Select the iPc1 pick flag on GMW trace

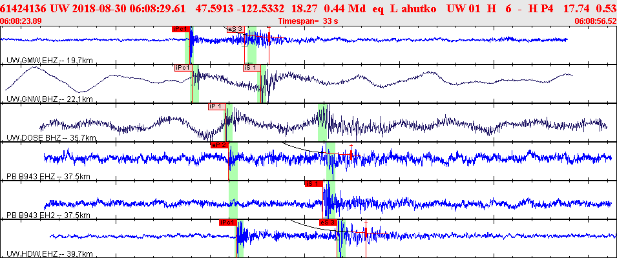(x=181, y=28)
